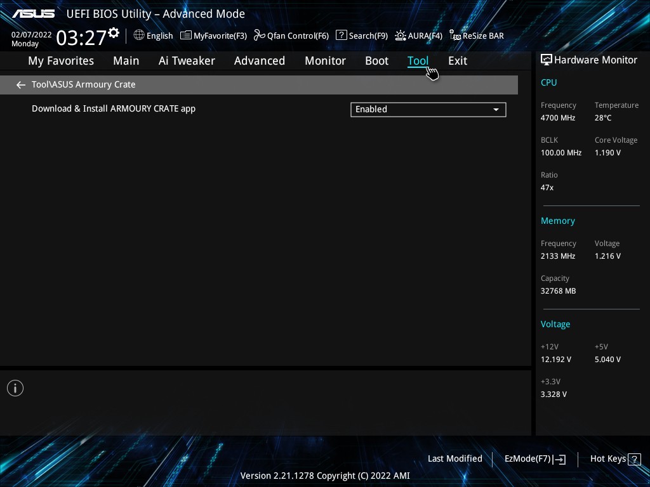Click the info circle icon
Screen dimensions: 650x487
pos(15,388)
